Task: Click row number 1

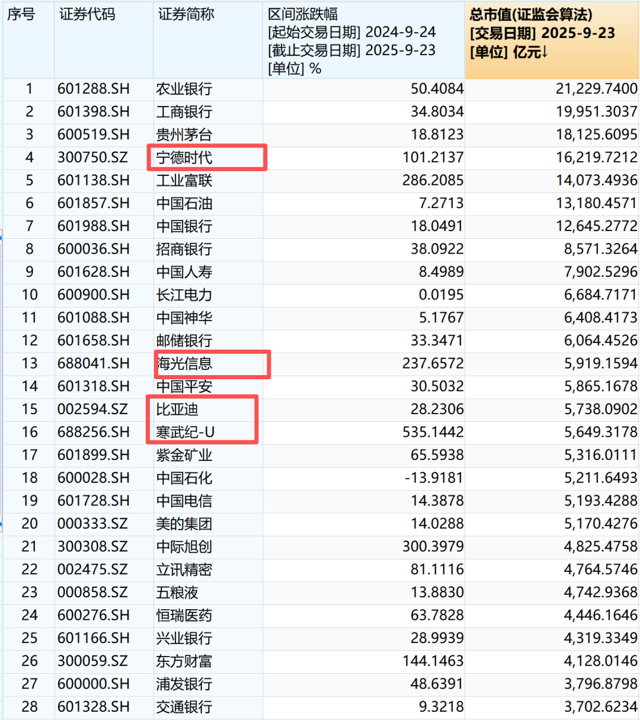Action: click(x=30, y=89)
